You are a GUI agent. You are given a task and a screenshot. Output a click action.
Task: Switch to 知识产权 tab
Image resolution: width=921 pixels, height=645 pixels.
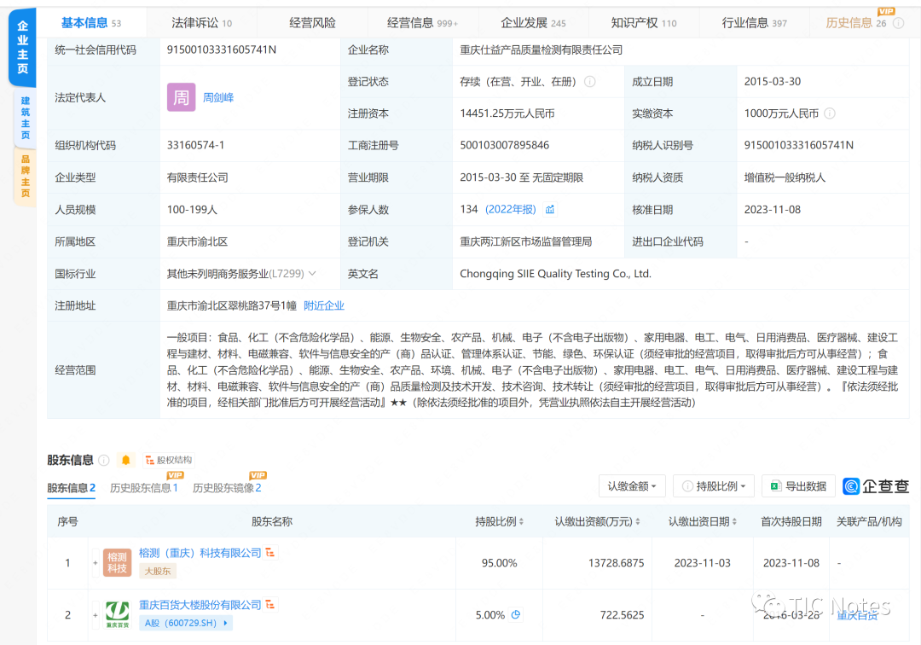pyautogui.click(x=643, y=23)
